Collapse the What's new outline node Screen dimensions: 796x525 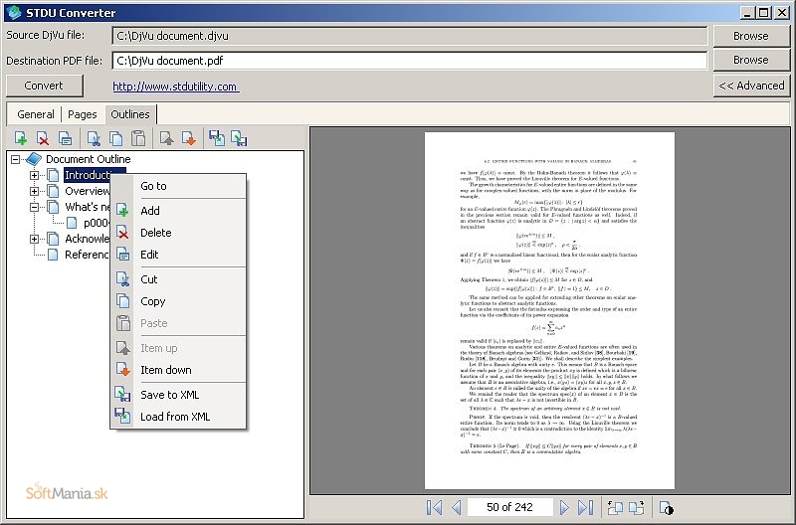[34, 207]
